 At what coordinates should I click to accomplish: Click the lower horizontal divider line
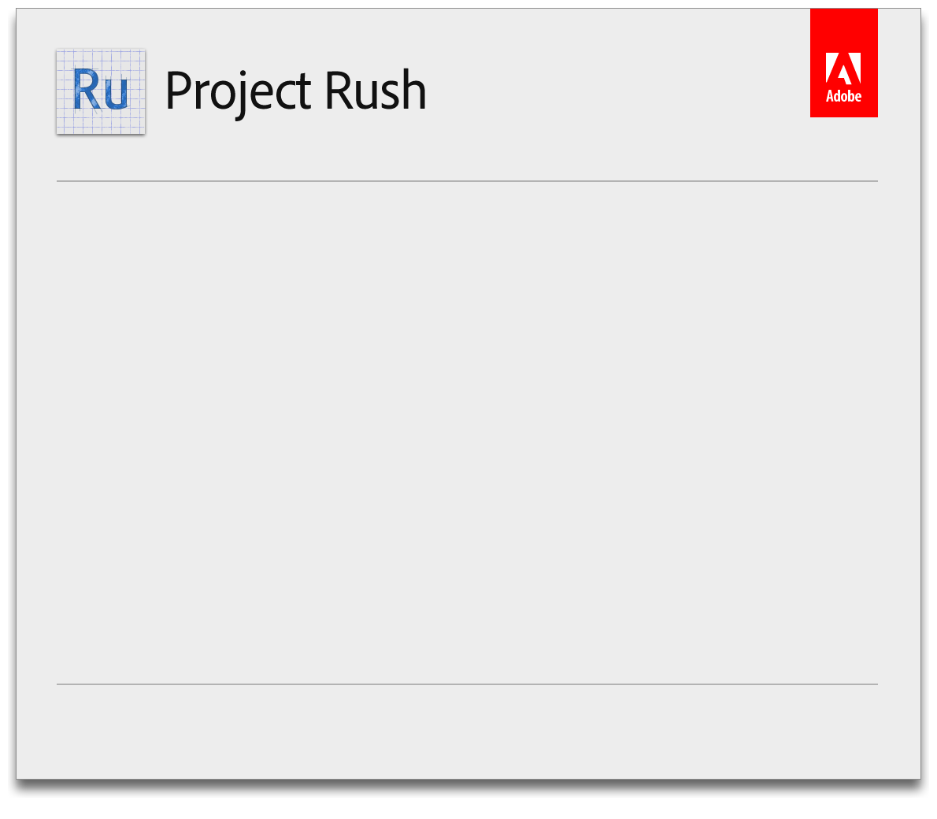coord(467,684)
